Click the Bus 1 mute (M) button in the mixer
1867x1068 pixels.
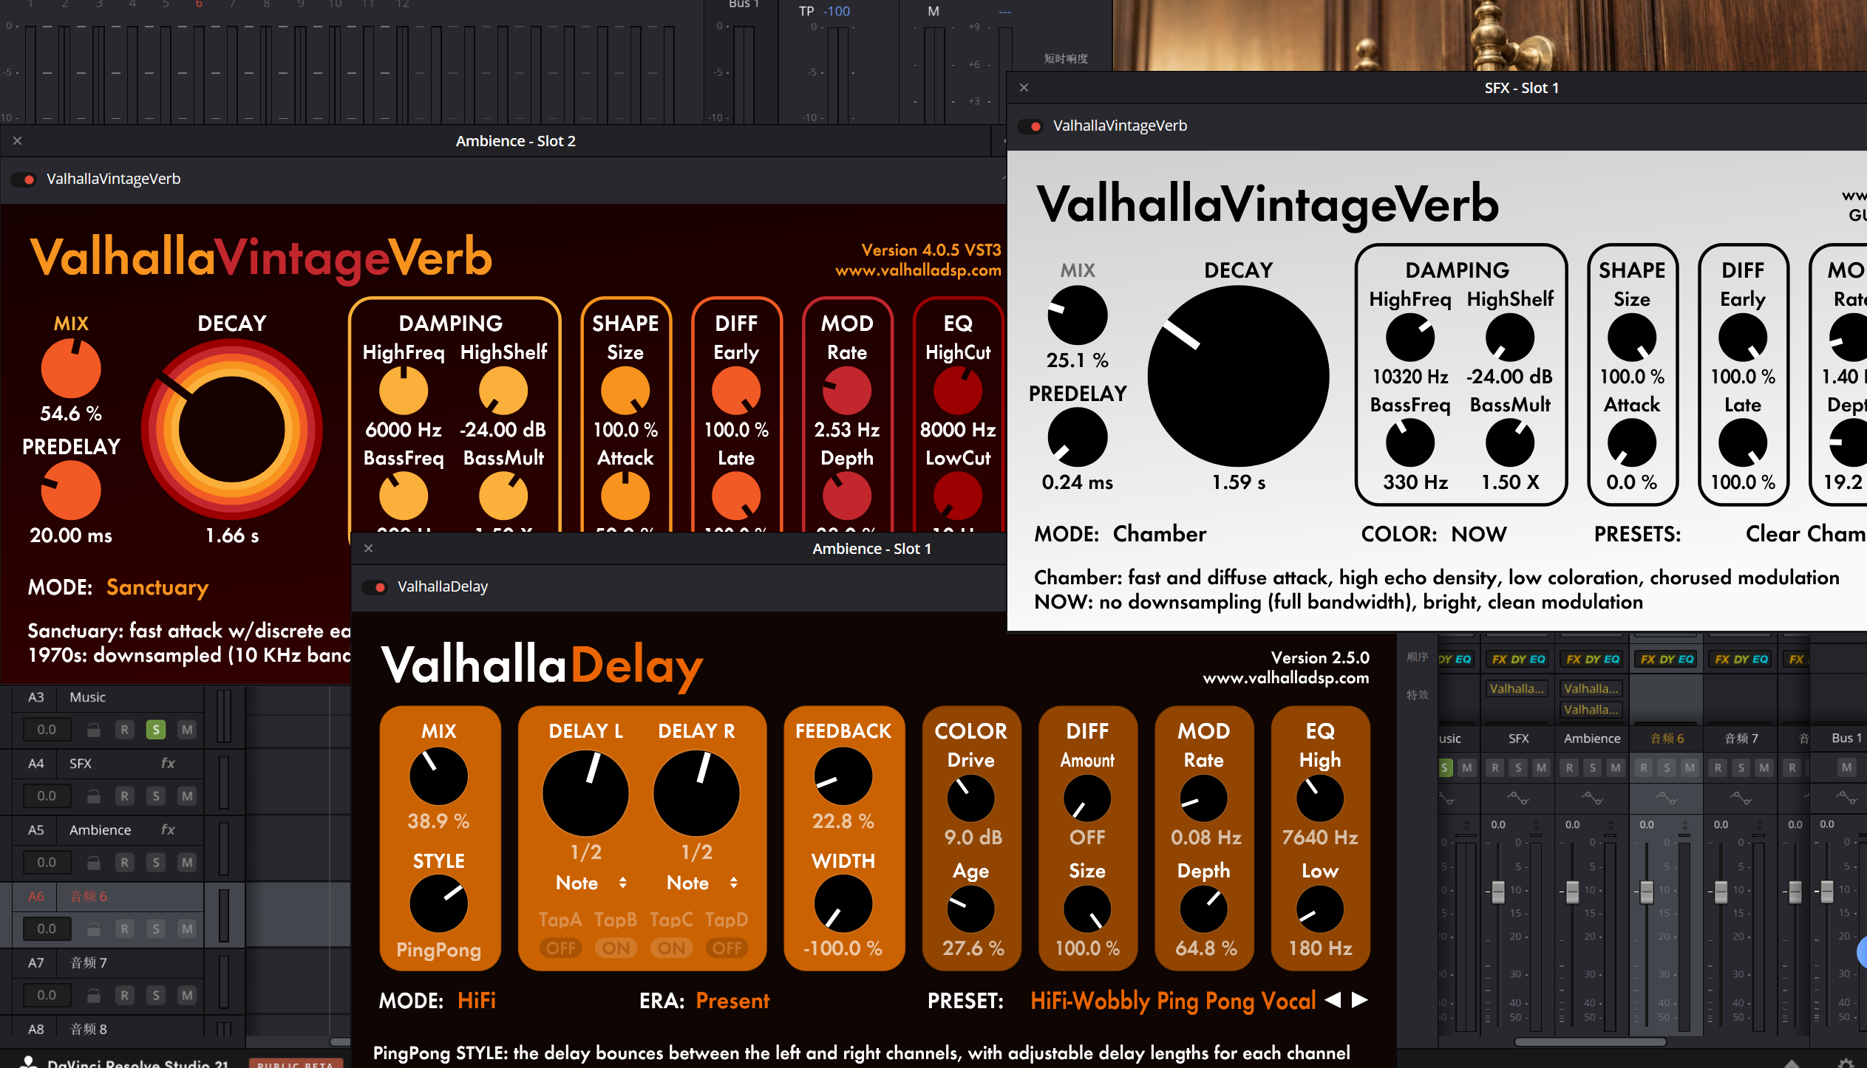point(1846,767)
